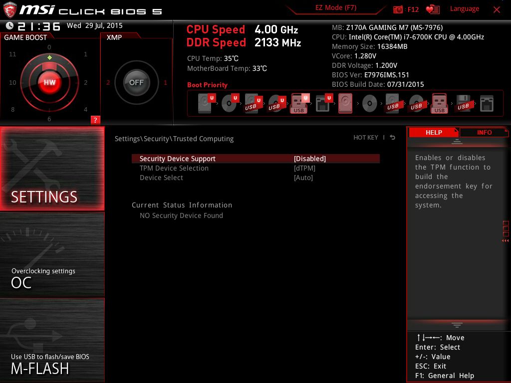The width and height of the screenshot is (511, 383).
Task: Select XMP profile 1
Action: point(165,83)
